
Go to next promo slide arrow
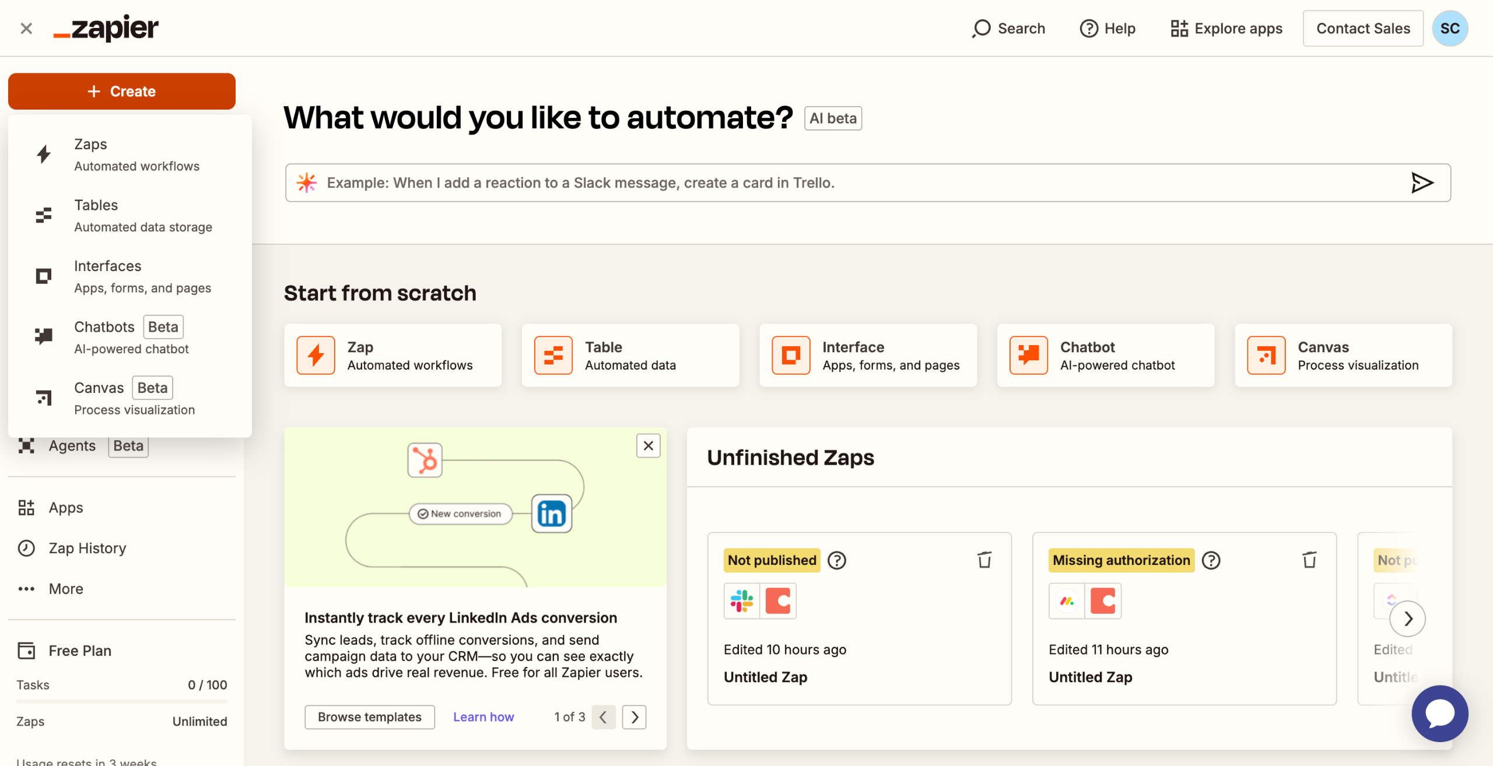635,717
